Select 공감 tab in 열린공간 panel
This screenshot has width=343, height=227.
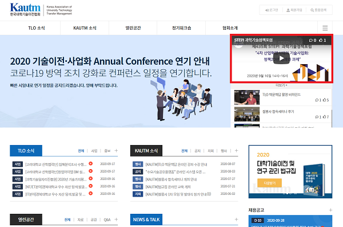click(x=94, y=220)
